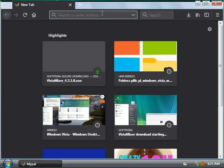Image resolution: width=224 pixels, height=168 pixels.
Task: Select the Mypal taskbar button
Action: pos(40,164)
